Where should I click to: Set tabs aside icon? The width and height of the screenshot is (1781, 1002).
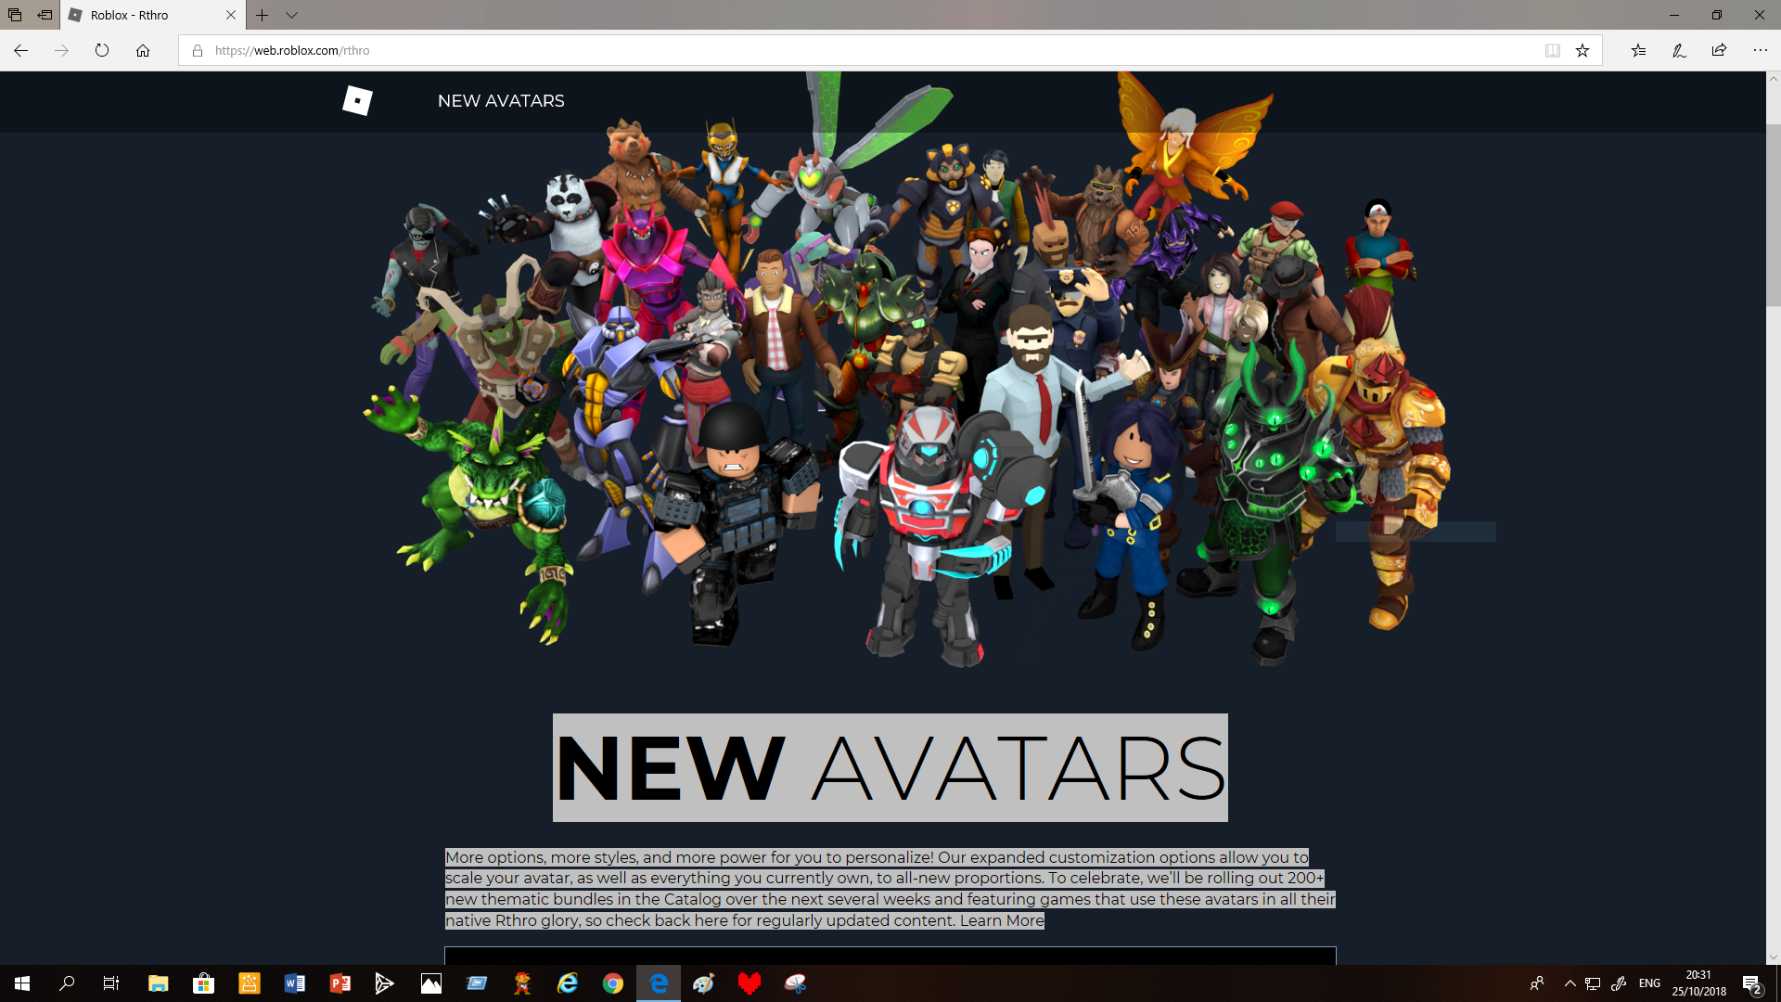tap(45, 15)
